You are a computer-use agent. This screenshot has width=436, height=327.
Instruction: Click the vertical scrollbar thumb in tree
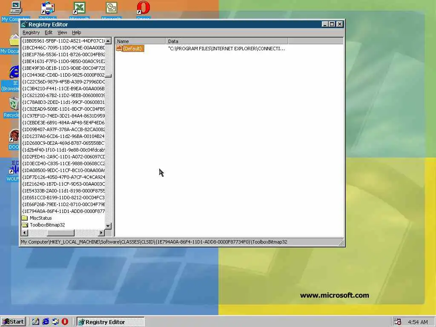(x=108, y=76)
